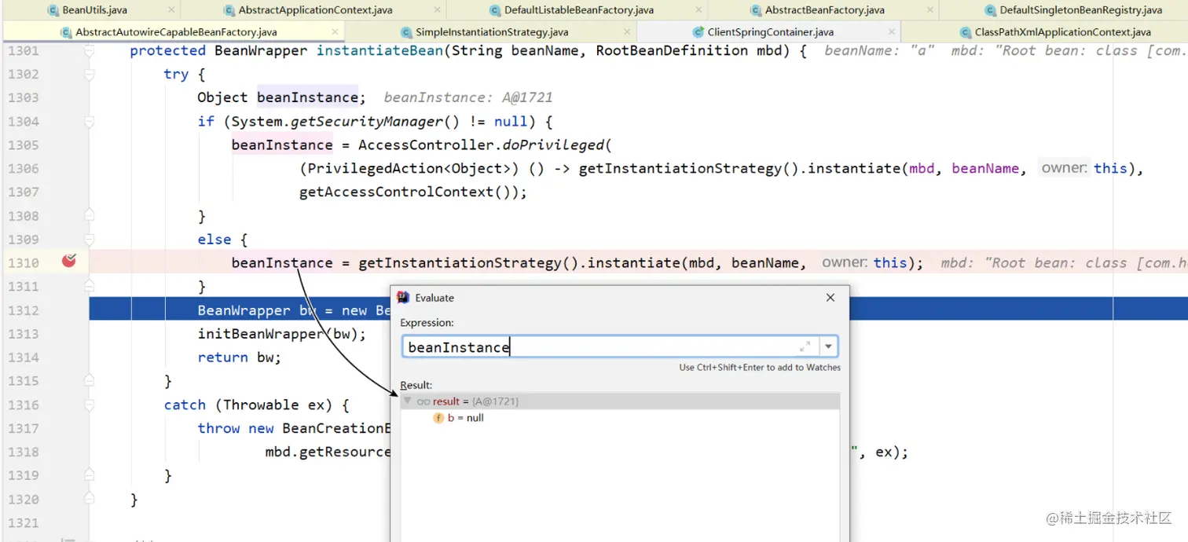The image size is (1188, 542).
Task: Click fold end marker on line 1315
Action: (90, 379)
